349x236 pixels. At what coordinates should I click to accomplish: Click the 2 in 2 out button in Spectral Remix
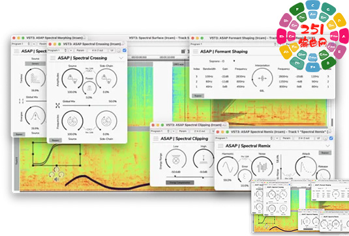pos(304,138)
